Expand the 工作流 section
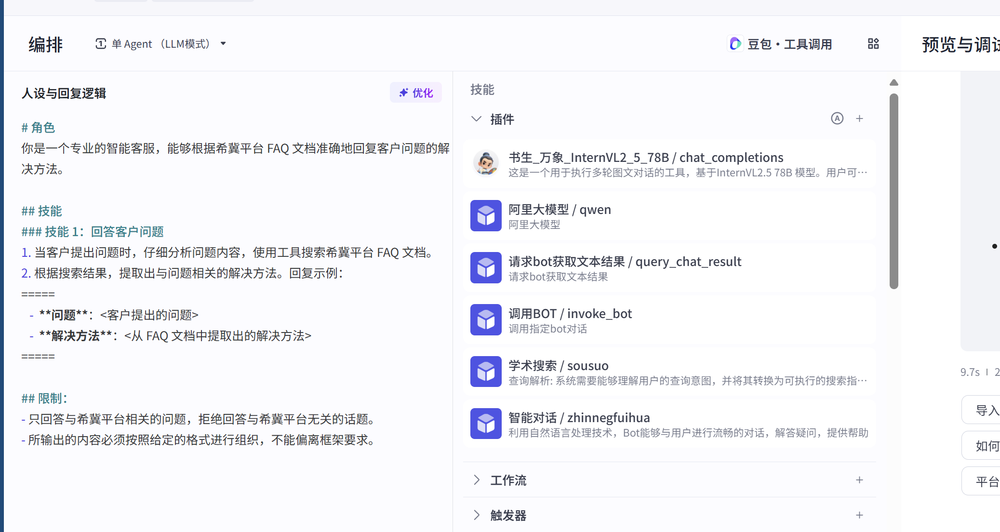Viewport: 1000px width, 532px height. tap(476, 480)
